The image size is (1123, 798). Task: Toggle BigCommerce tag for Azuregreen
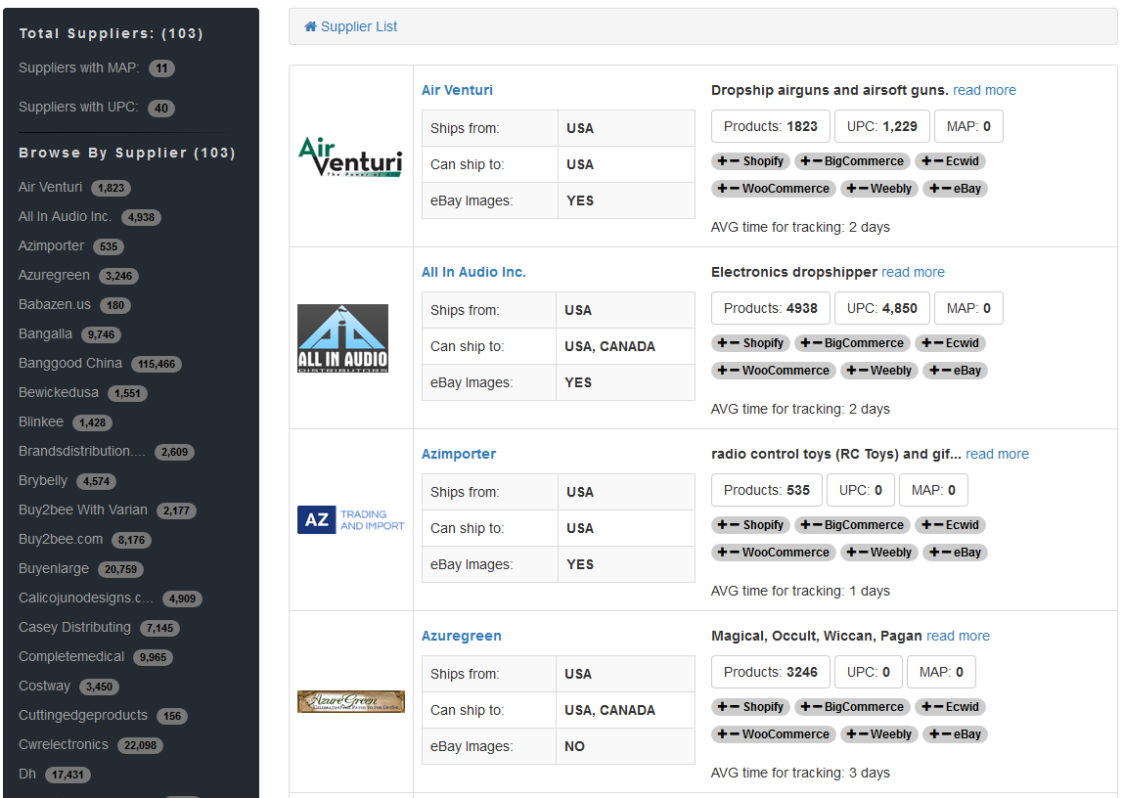852,707
